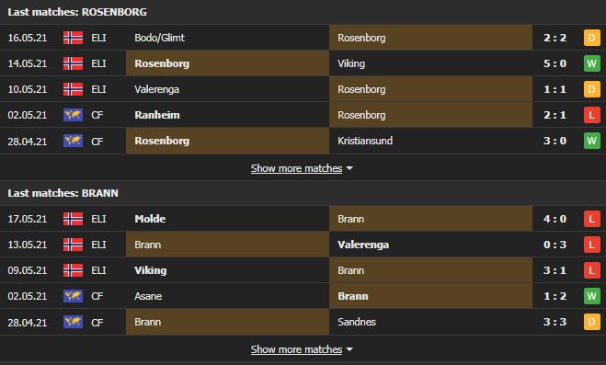Select the Bodo/Glimt team name
This screenshot has width=606, height=365.
160,38
